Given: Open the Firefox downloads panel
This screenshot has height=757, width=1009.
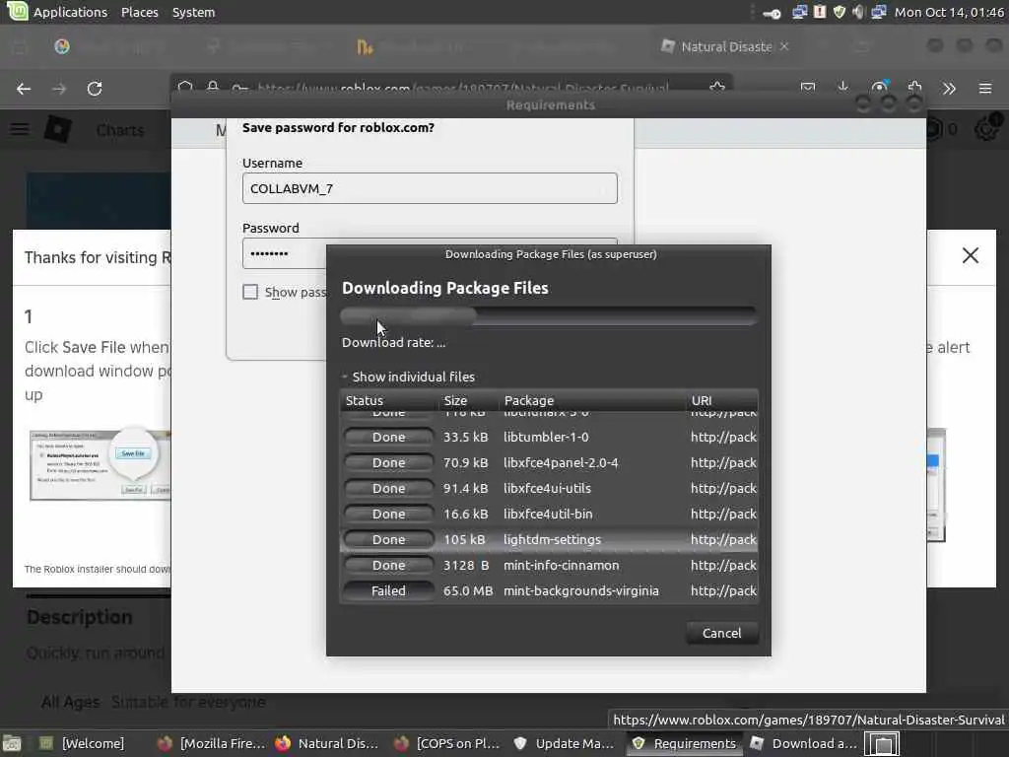Looking at the screenshot, I should [843, 88].
